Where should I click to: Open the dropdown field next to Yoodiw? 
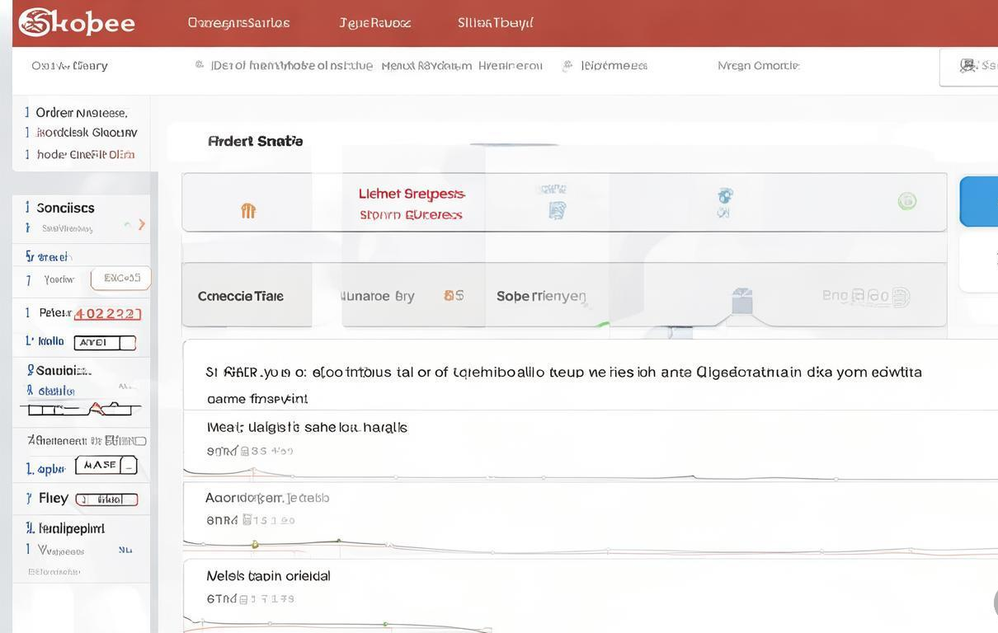[x=121, y=279]
